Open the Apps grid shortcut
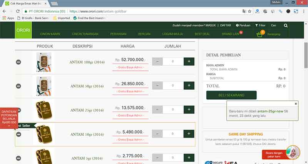The image size is (308, 164). (x=8, y=18)
